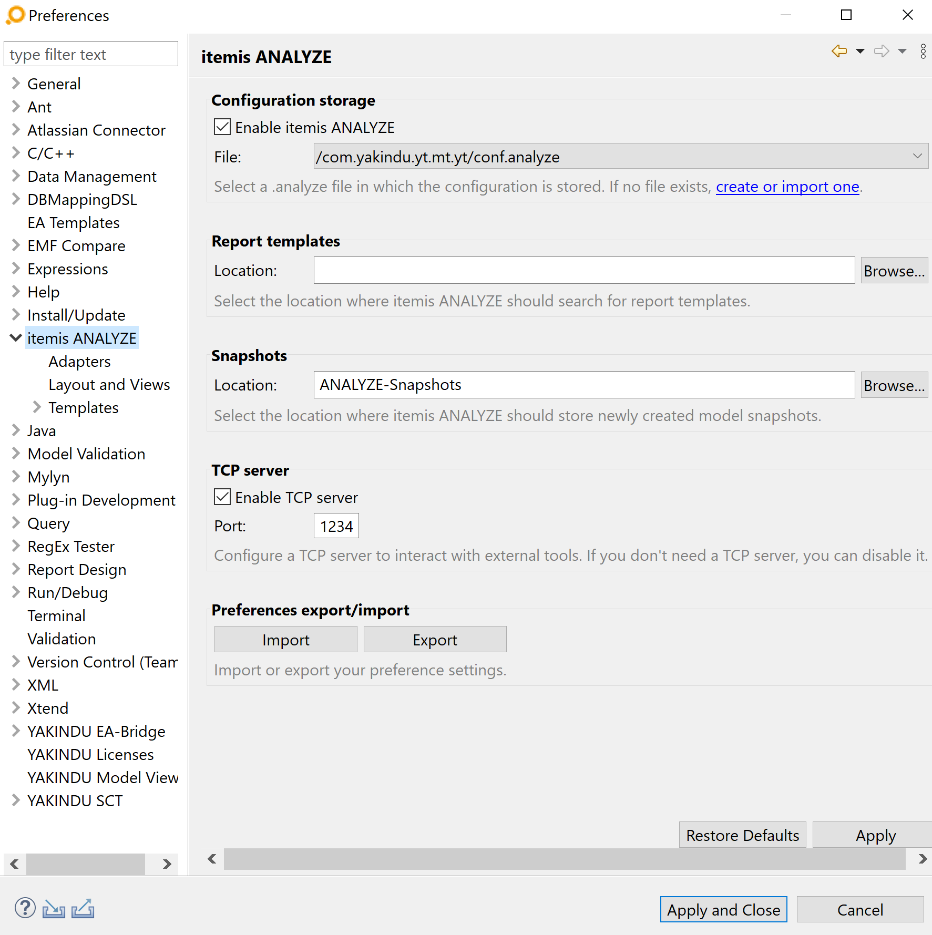Image resolution: width=932 pixels, height=935 pixels.
Task: Expand the Mylyn tree node
Action: point(16,477)
